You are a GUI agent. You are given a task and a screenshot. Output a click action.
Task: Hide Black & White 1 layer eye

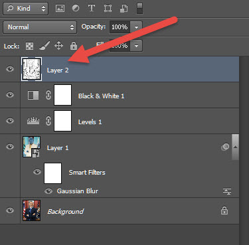tap(10, 95)
